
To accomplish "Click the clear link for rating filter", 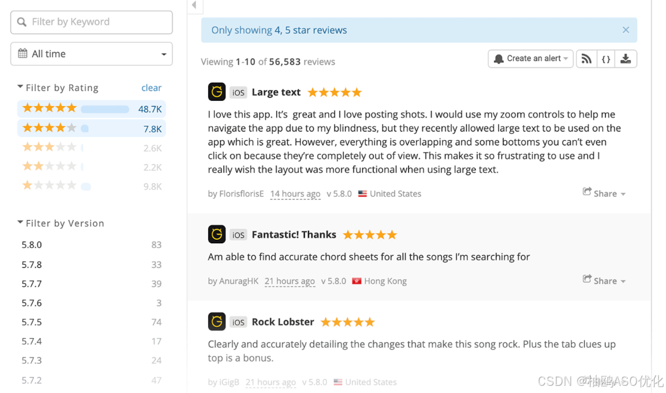I will (x=151, y=88).
